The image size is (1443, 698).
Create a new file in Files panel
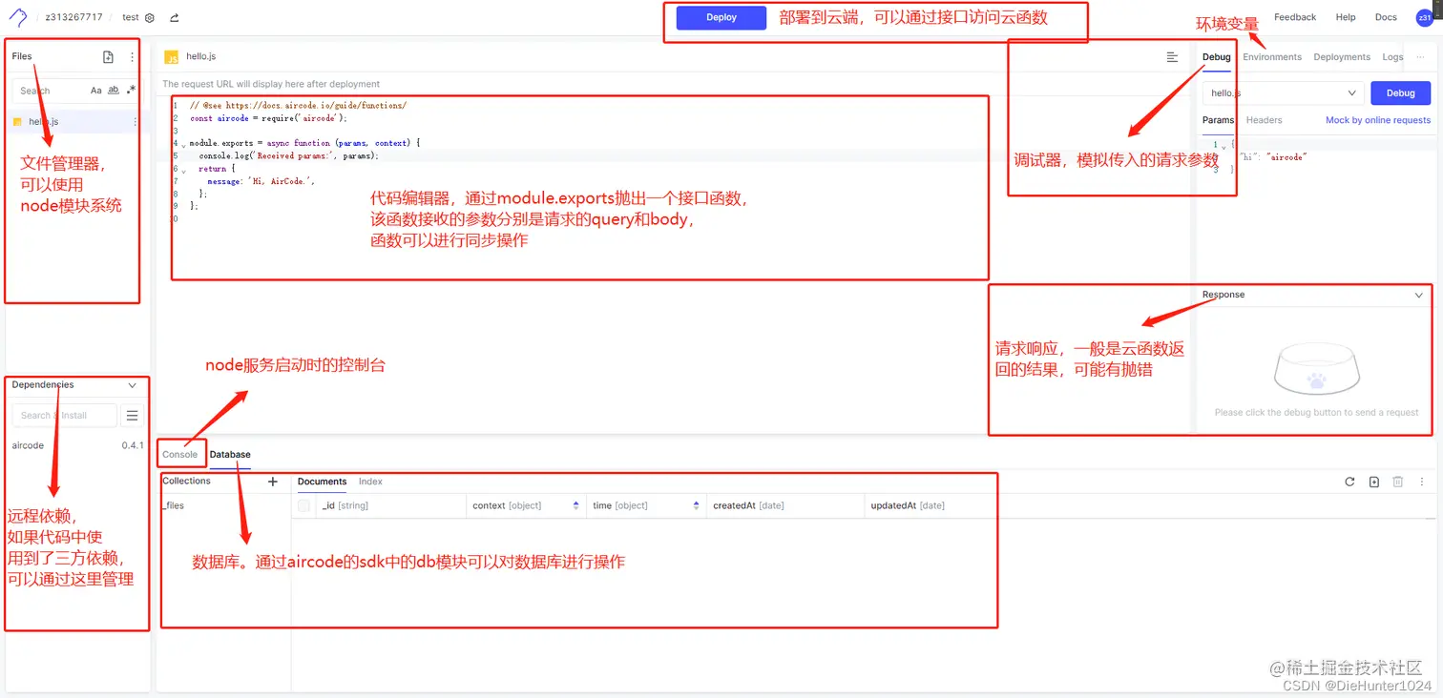tap(108, 57)
